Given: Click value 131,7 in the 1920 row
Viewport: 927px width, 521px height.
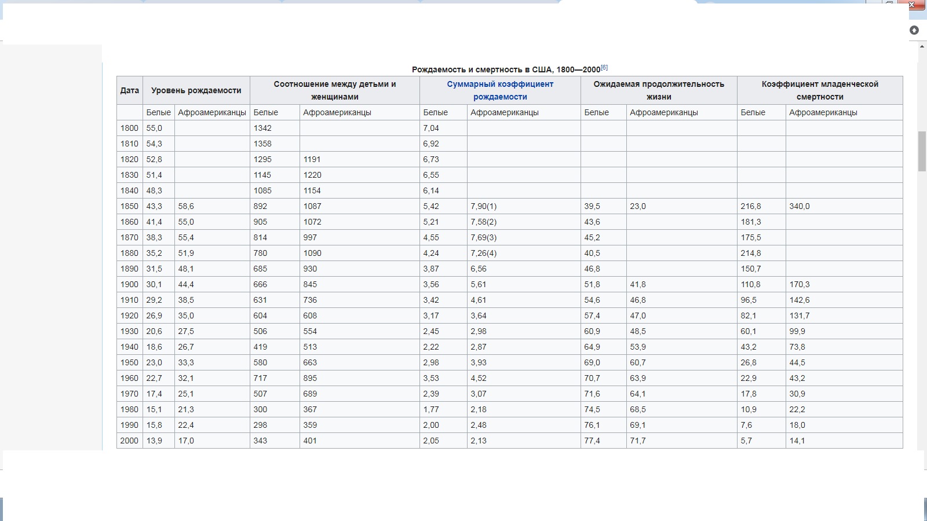Looking at the screenshot, I should pos(800,315).
